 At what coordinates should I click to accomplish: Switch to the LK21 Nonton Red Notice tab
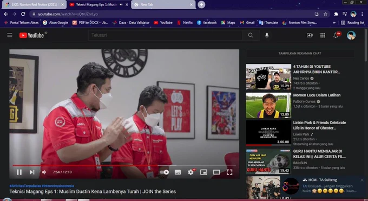coord(34,4)
